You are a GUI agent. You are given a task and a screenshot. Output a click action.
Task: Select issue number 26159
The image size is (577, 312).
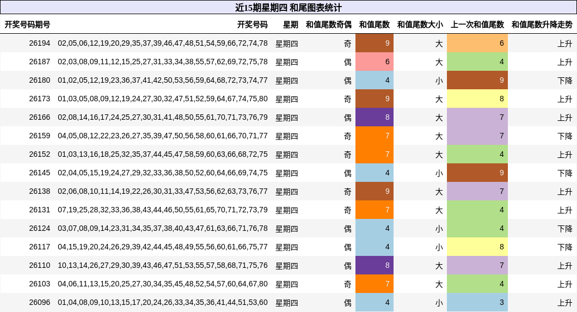(x=40, y=136)
